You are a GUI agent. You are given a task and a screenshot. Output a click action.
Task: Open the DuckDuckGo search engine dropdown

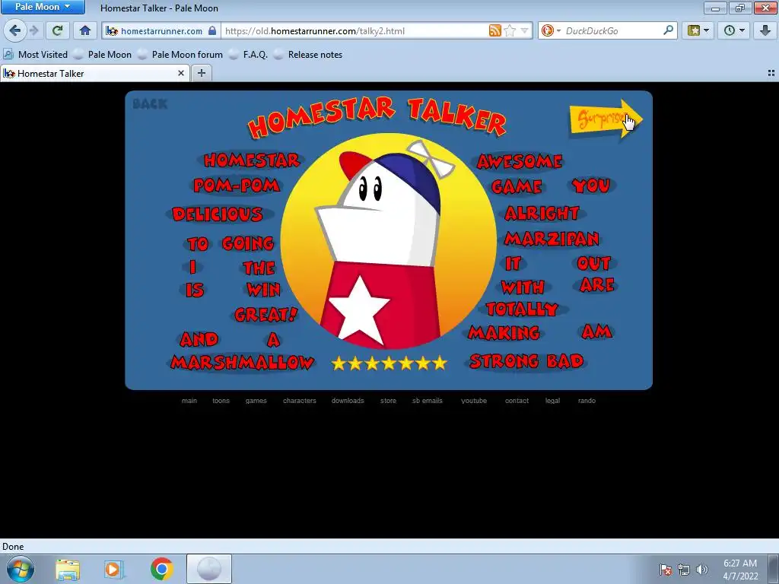pyautogui.click(x=551, y=30)
